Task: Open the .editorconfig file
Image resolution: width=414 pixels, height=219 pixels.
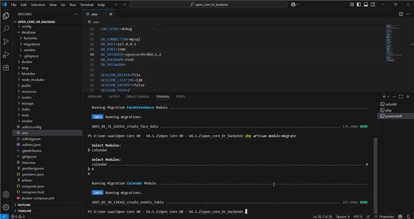Action: click(x=48, y=127)
